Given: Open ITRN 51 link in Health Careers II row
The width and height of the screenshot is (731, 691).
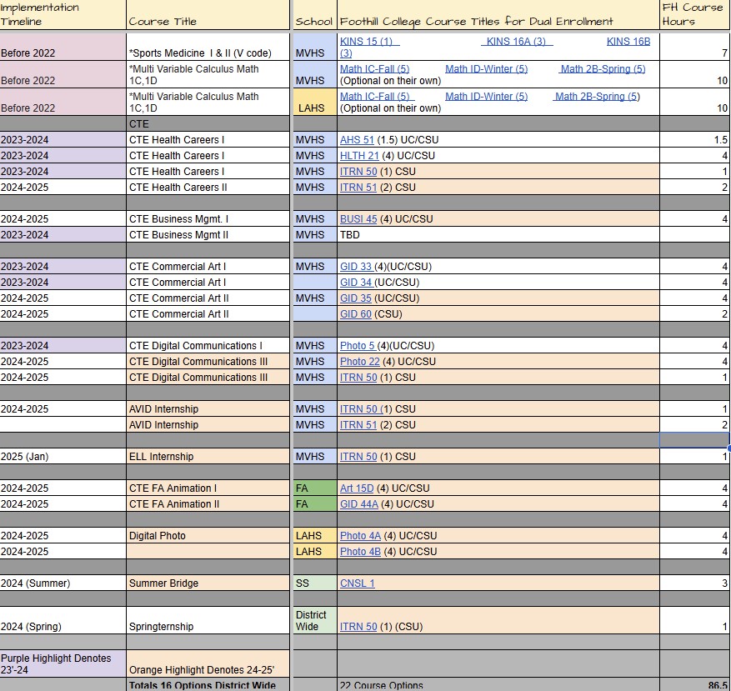Looking at the screenshot, I should 358,188.
